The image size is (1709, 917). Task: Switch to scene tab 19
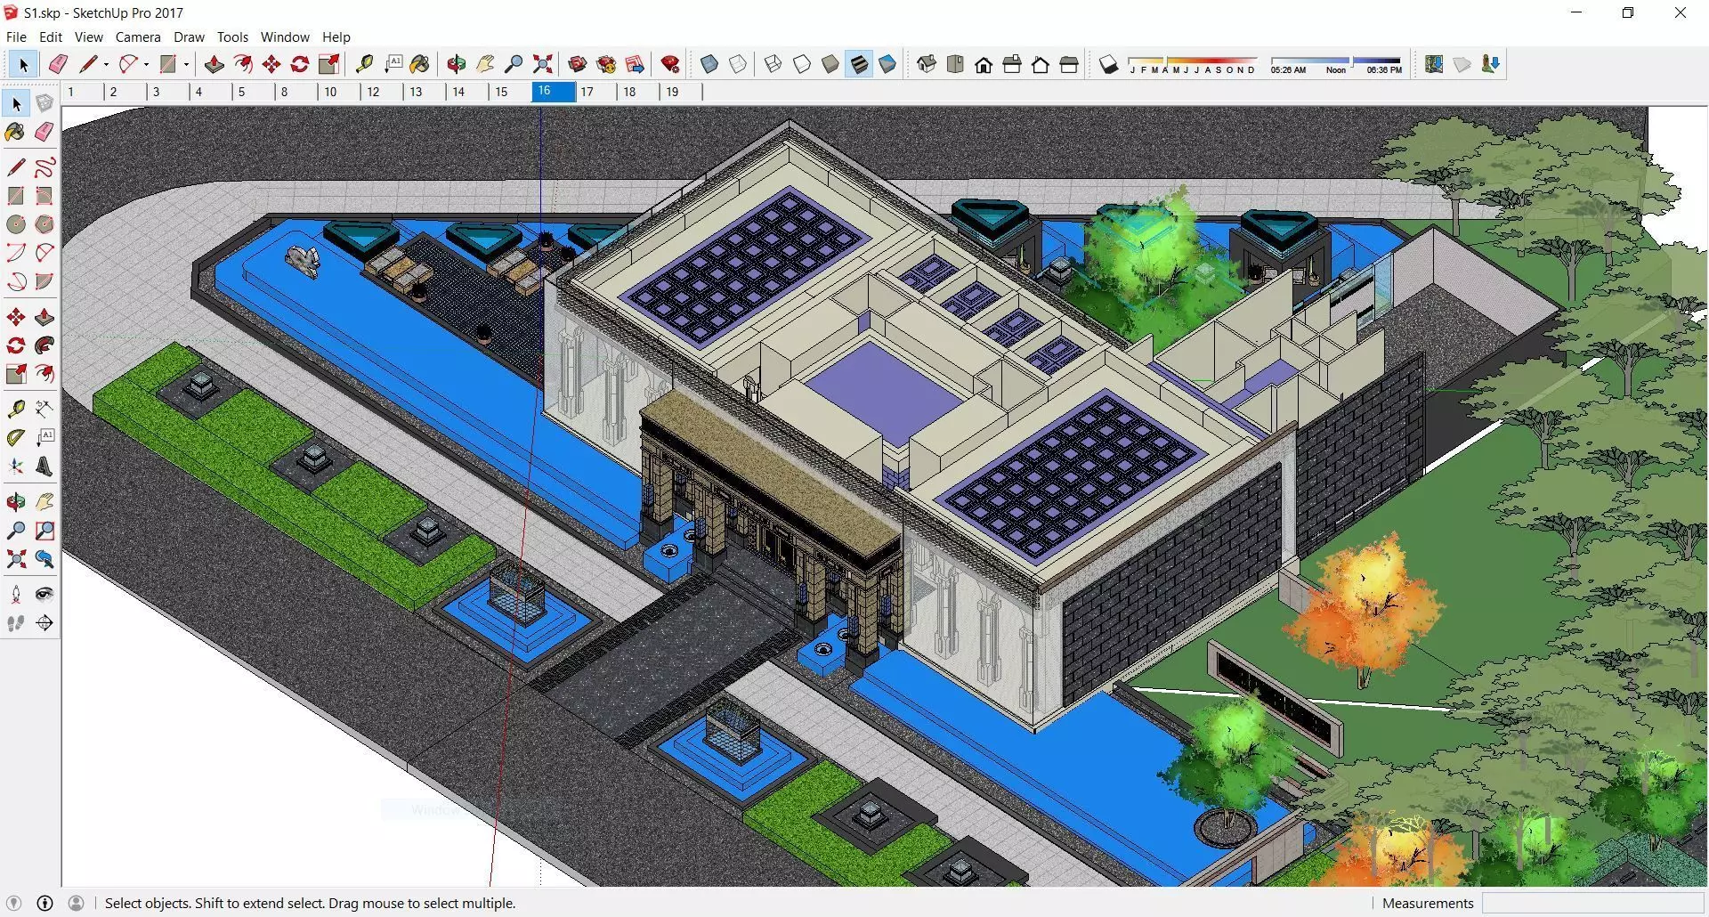[681, 92]
